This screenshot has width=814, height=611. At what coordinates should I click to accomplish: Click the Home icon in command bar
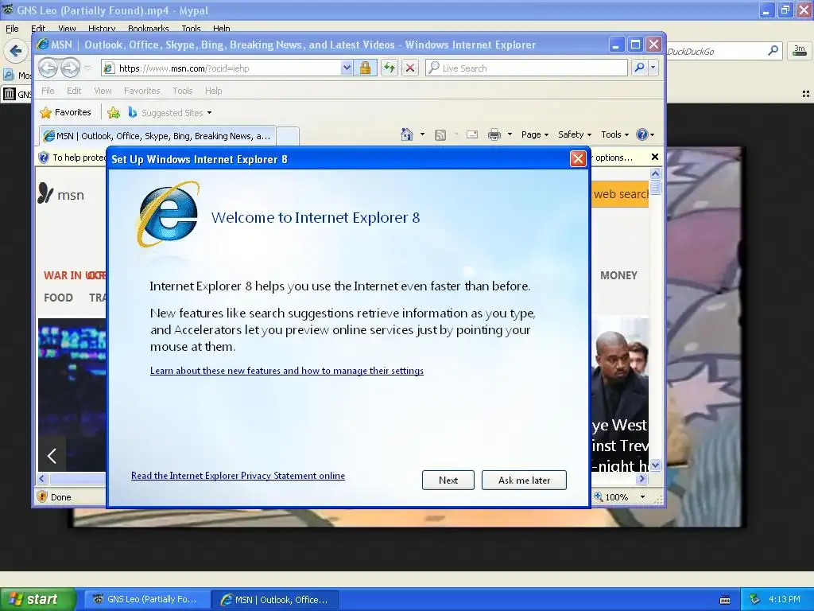click(x=407, y=134)
